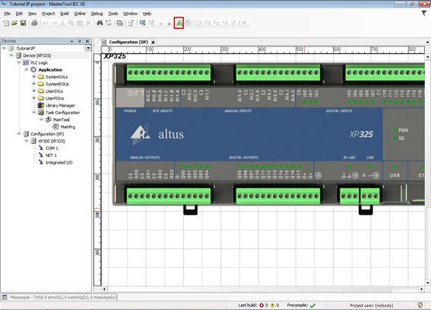Open the Build menu
This screenshot has height=310, width=431.
(x=65, y=14)
